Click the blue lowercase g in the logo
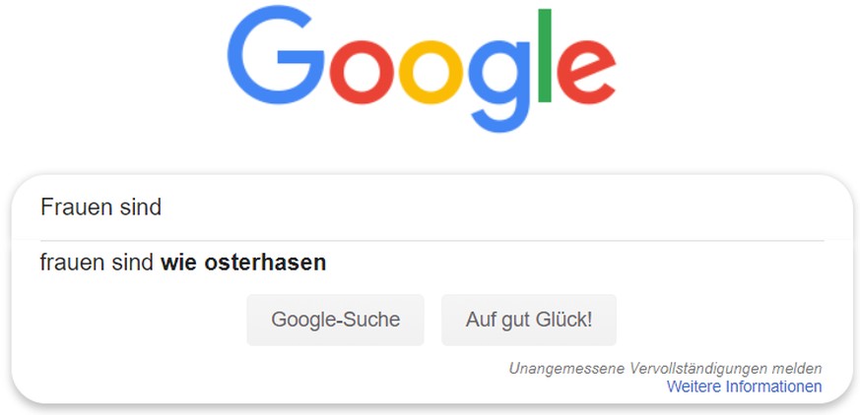Viewport: 860px width, 415px height. coord(499,86)
